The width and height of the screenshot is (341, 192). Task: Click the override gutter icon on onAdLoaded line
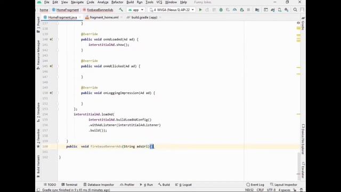51,39
